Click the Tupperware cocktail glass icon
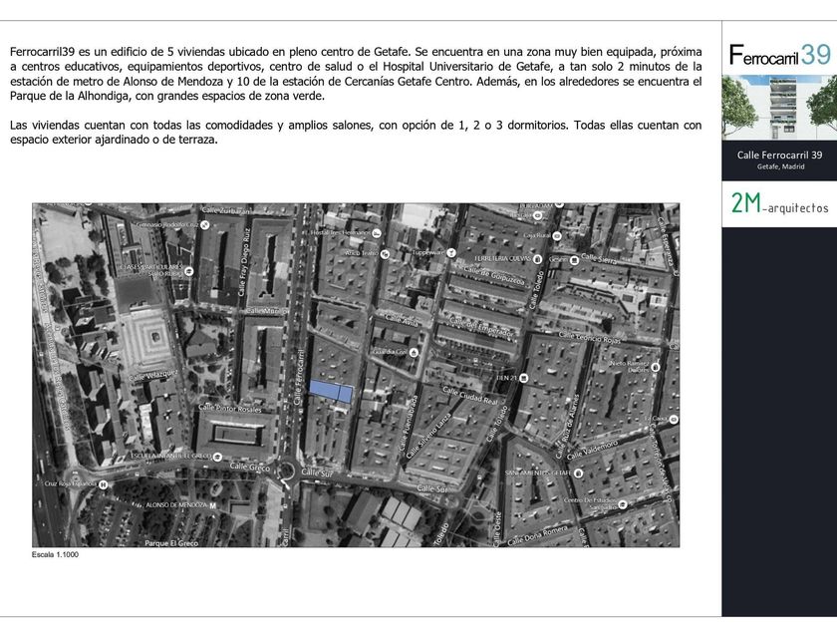The height and width of the screenshot is (628, 837). click(x=451, y=252)
